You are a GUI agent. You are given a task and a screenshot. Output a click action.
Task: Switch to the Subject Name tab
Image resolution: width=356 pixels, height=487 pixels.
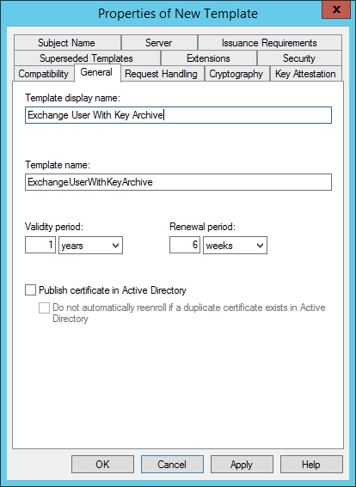[67, 43]
